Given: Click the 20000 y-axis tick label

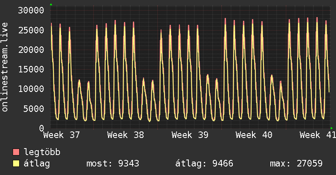Looking at the screenshot, I should point(31,50).
